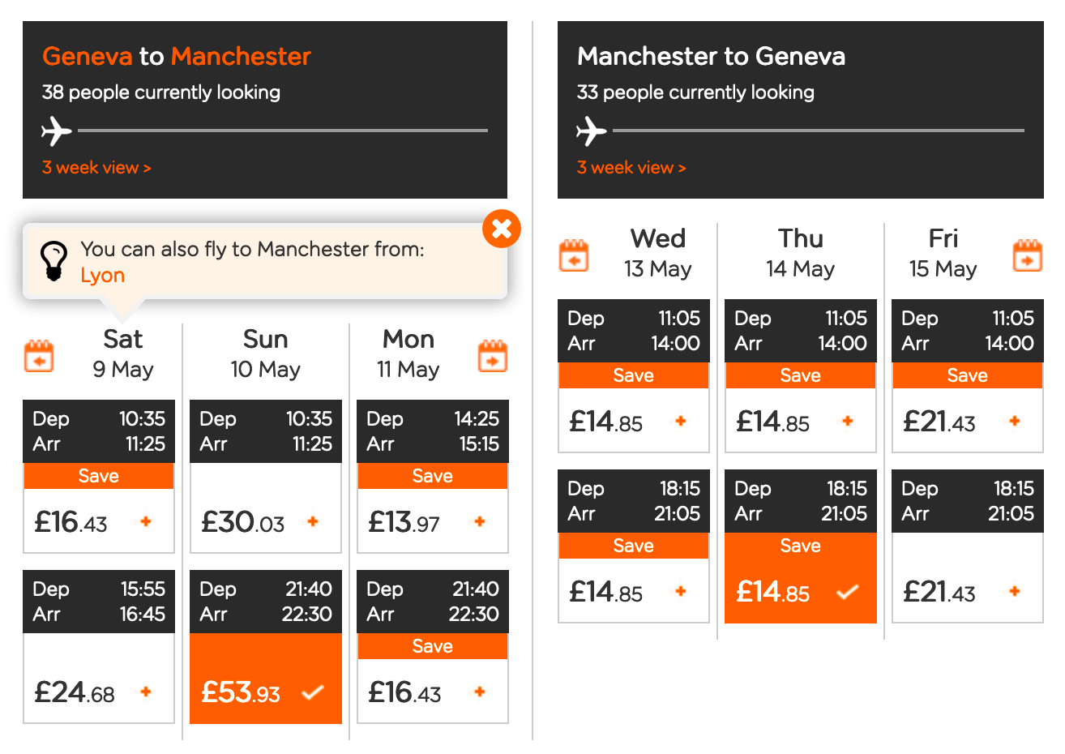Select the Wed 13 May date column header
Image resolution: width=1065 pixels, height=754 pixels.
pos(657,253)
